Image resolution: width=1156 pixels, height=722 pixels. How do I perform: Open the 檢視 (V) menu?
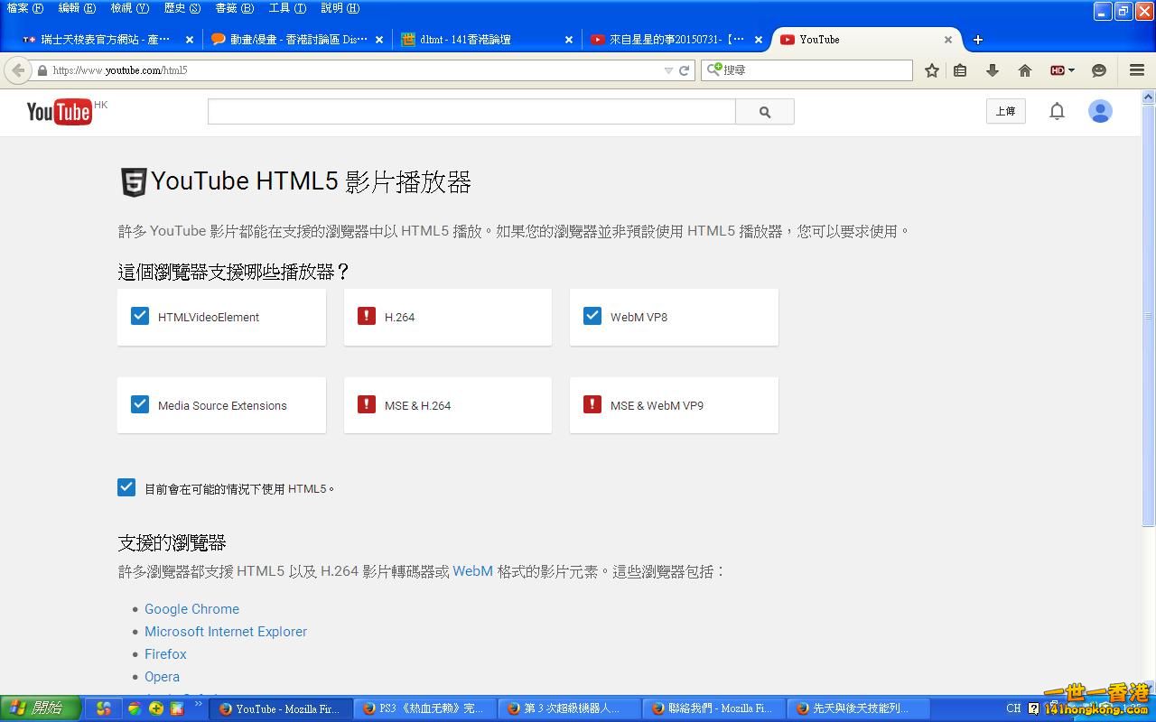coord(130,8)
